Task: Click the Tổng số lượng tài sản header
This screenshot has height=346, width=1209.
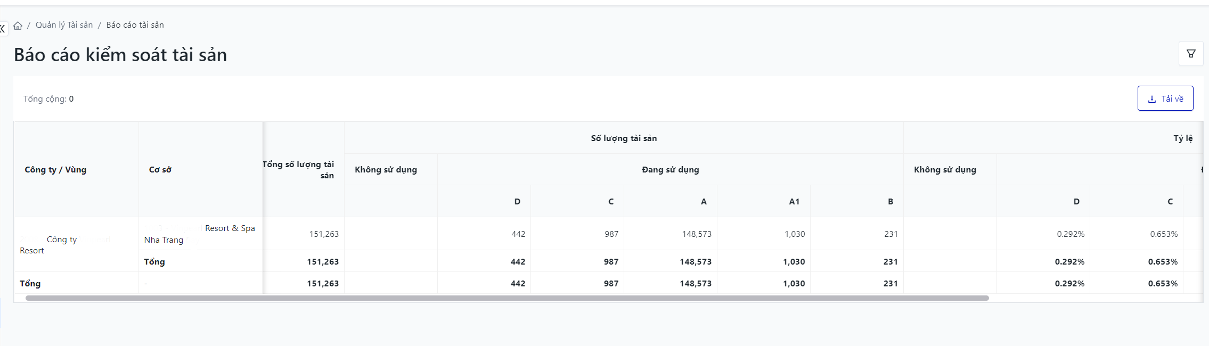Action: (x=299, y=170)
